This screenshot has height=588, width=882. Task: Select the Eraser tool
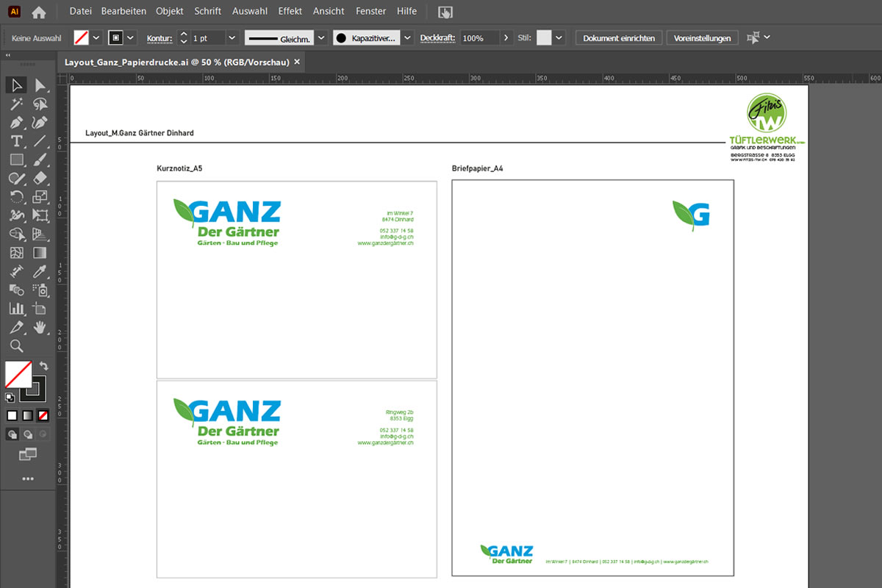coord(40,178)
